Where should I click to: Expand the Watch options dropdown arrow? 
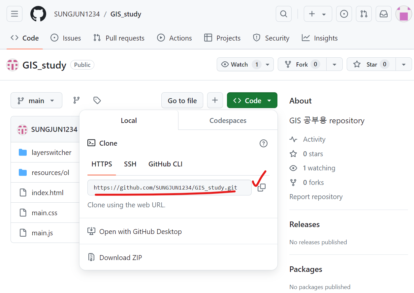[x=268, y=64]
